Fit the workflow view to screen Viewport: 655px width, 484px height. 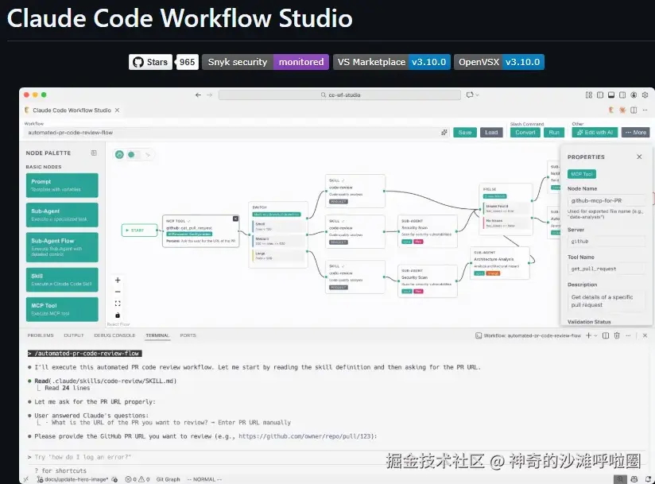pos(118,304)
